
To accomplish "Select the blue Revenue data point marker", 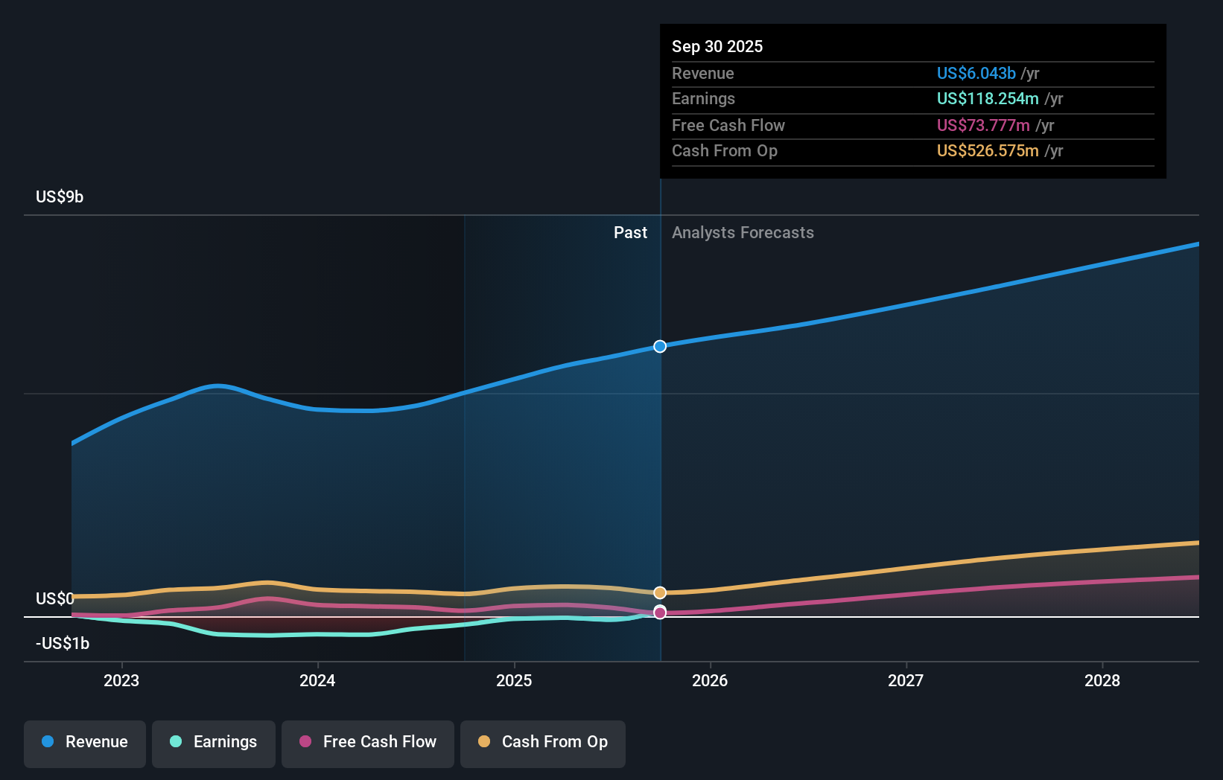I will click(659, 346).
